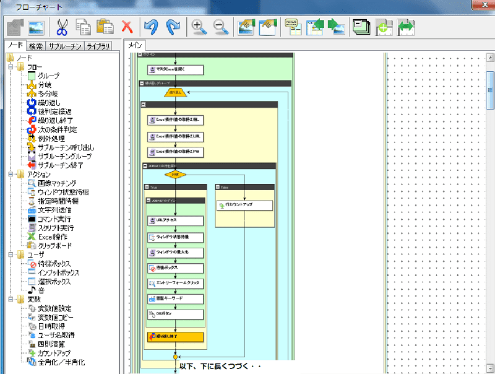Click the grayed hand-with-card toolbar icon
Viewport: 495px width, 374px height.
click(15, 27)
